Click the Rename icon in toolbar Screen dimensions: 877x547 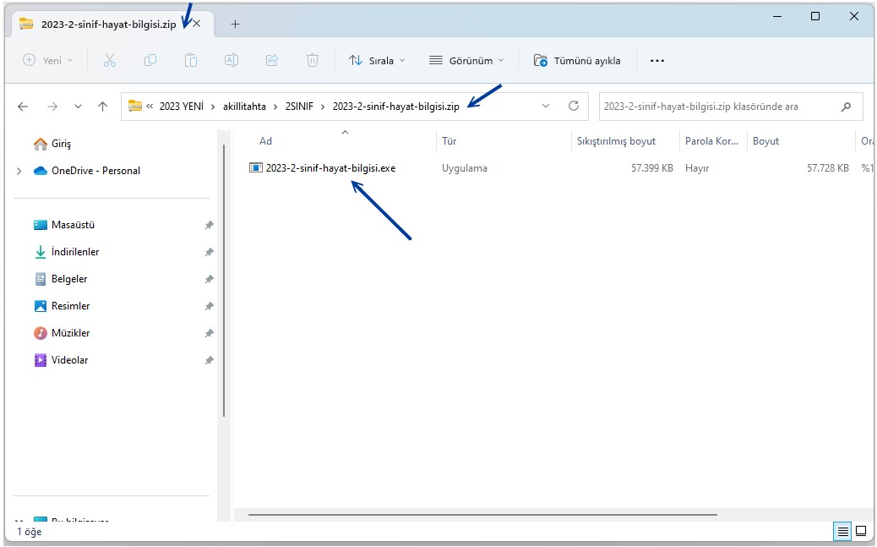tap(232, 60)
